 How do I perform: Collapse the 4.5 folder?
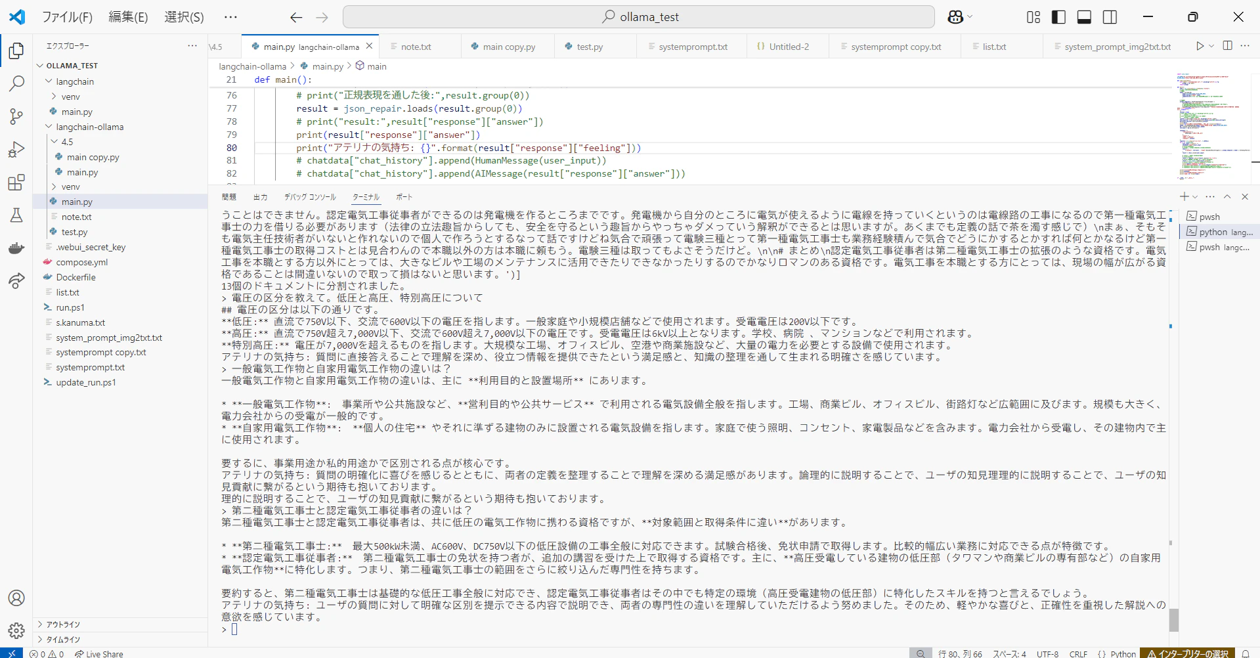pyautogui.click(x=54, y=142)
